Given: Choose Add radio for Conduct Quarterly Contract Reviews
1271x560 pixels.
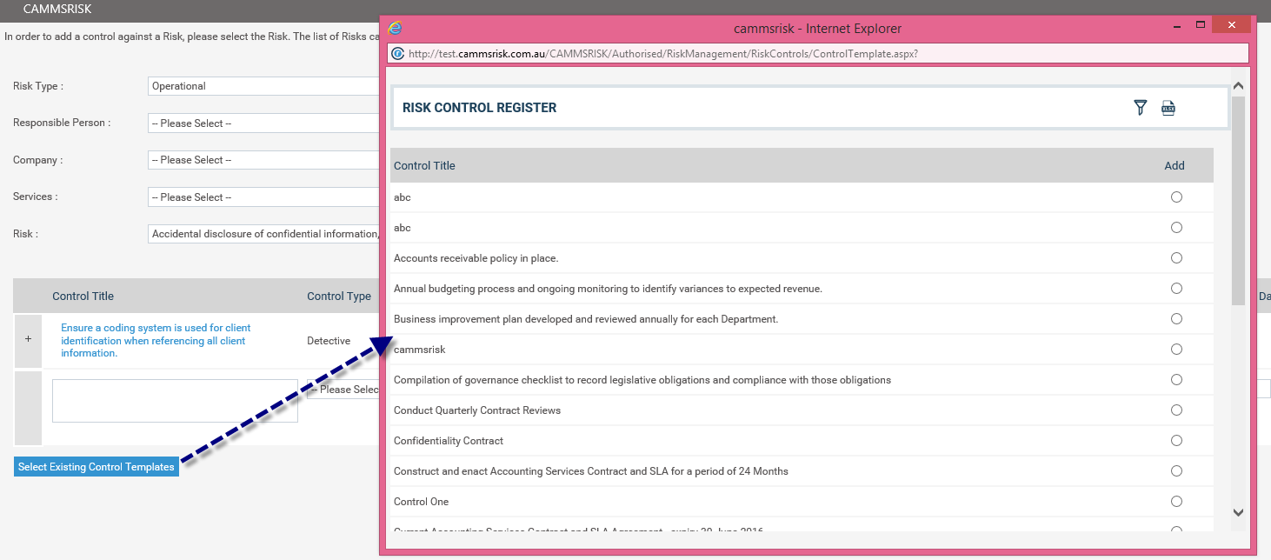Looking at the screenshot, I should [1176, 410].
